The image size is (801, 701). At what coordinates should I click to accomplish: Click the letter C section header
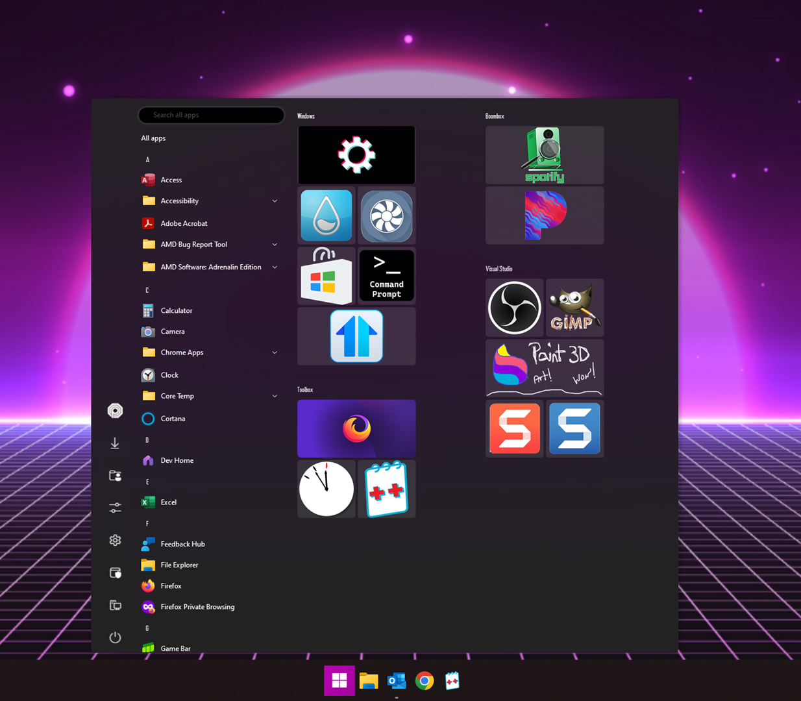pyautogui.click(x=147, y=290)
